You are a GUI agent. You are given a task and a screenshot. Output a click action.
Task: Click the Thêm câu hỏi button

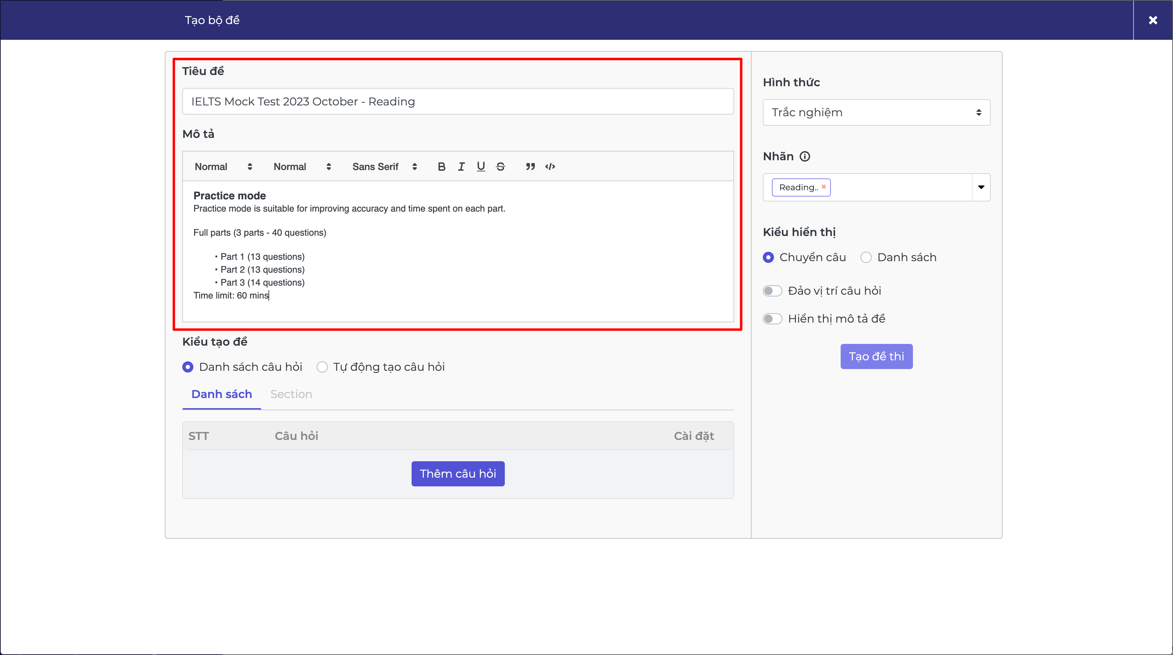tap(458, 474)
